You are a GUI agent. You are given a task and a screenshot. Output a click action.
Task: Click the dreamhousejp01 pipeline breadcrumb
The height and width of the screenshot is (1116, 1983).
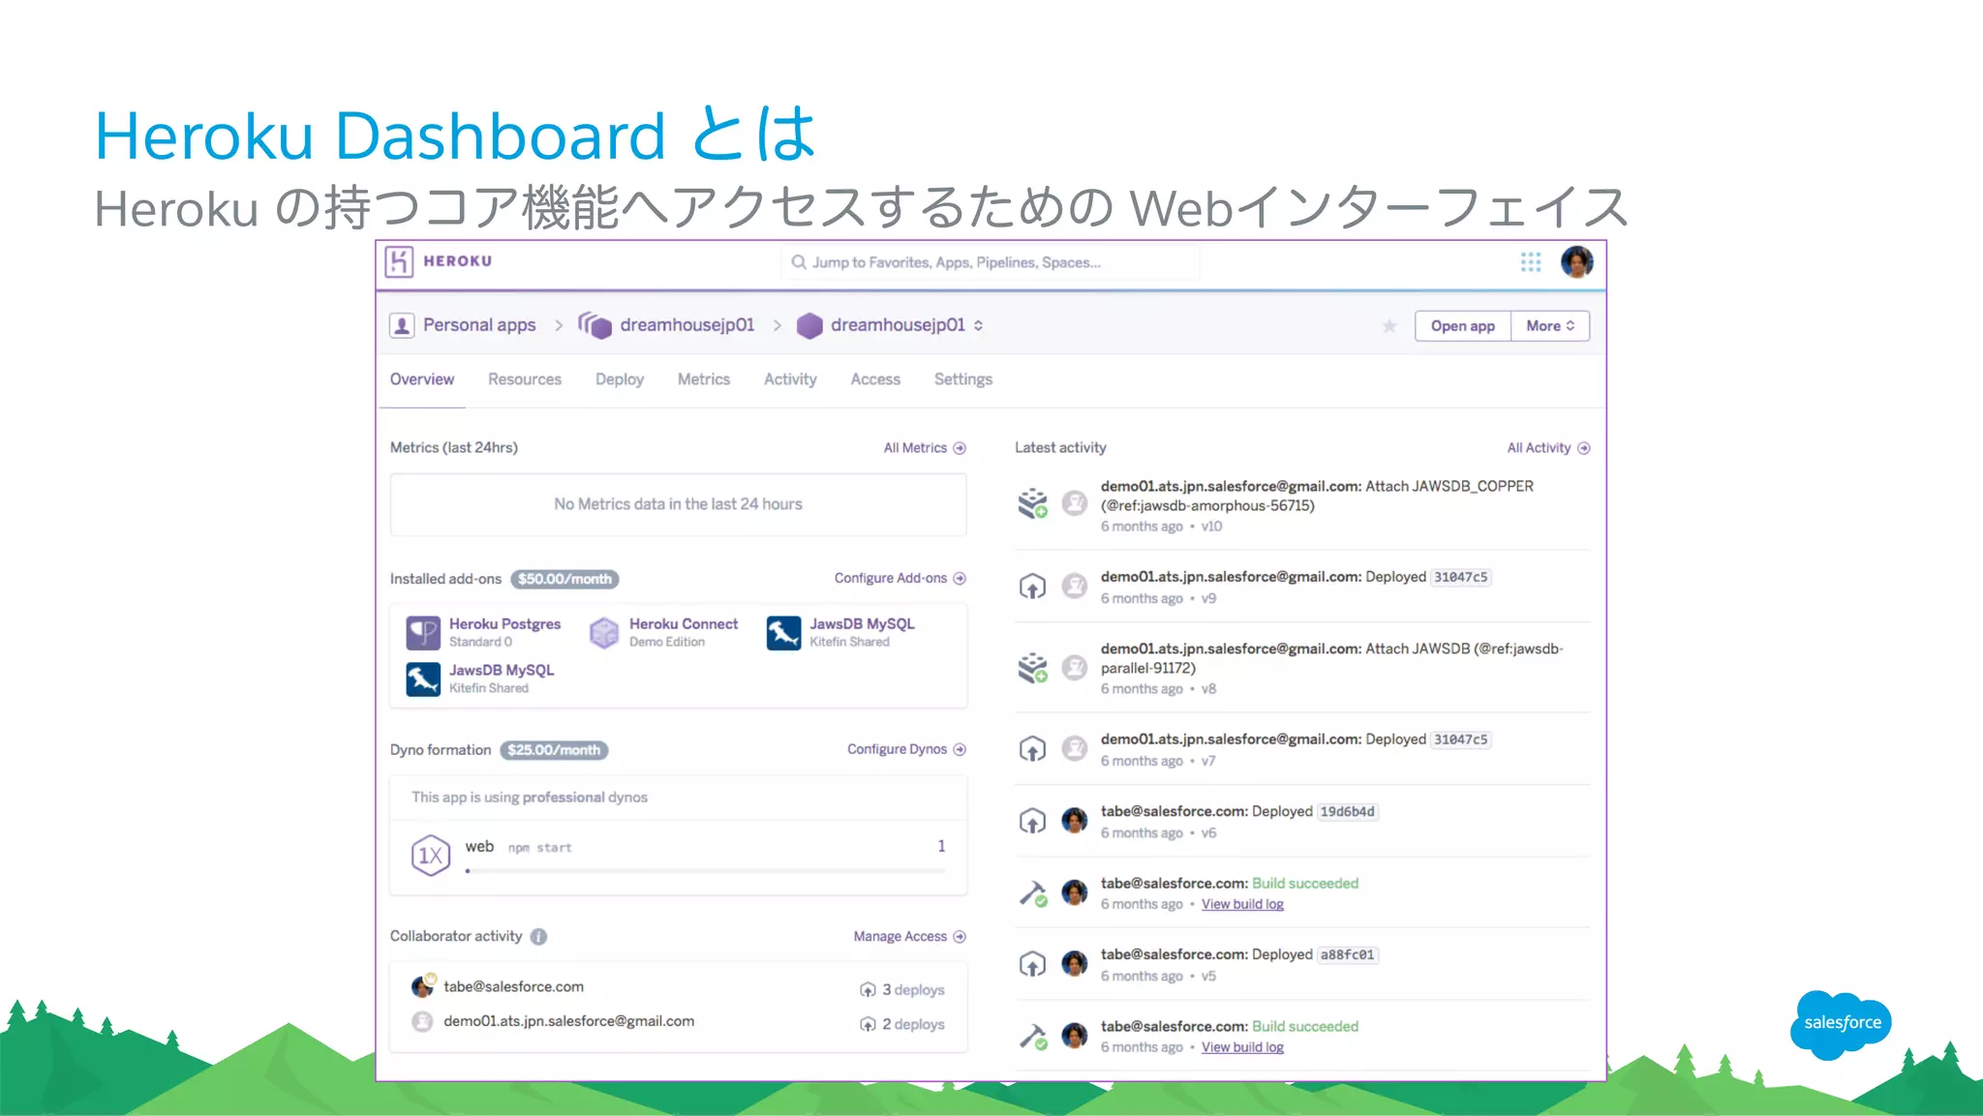click(x=687, y=325)
